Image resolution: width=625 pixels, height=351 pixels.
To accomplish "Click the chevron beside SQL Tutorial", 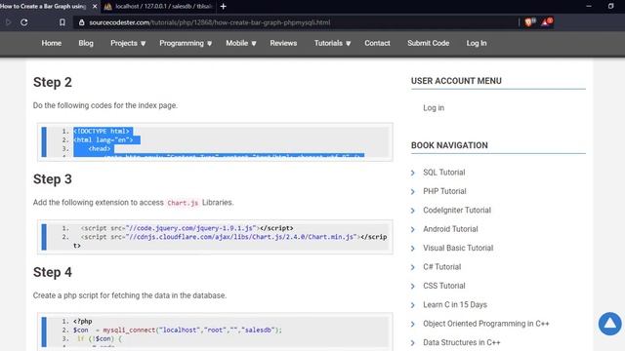I will pos(413,173).
